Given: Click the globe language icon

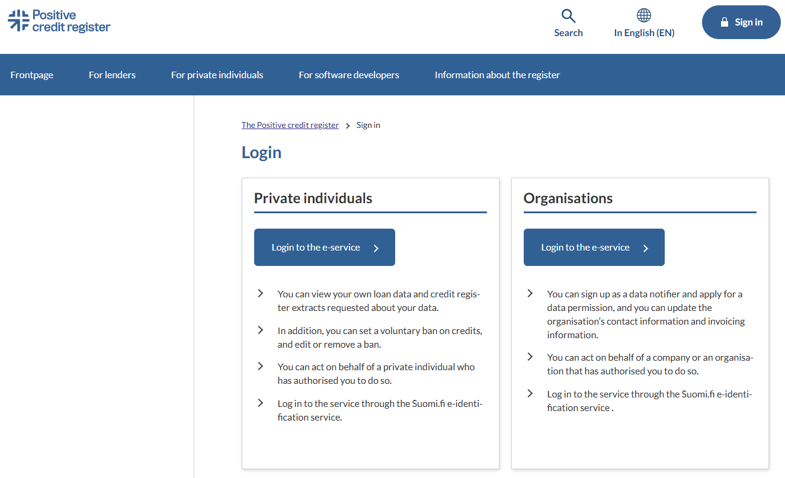Looking at the screenshot, I should pos(644,15).
